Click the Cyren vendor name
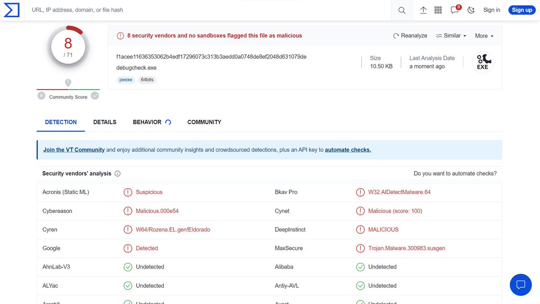The height and width of the screenshot is (304, 540). point(50,230)
